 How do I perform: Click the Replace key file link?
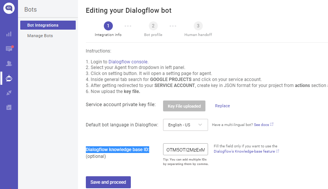click(222, 106)
